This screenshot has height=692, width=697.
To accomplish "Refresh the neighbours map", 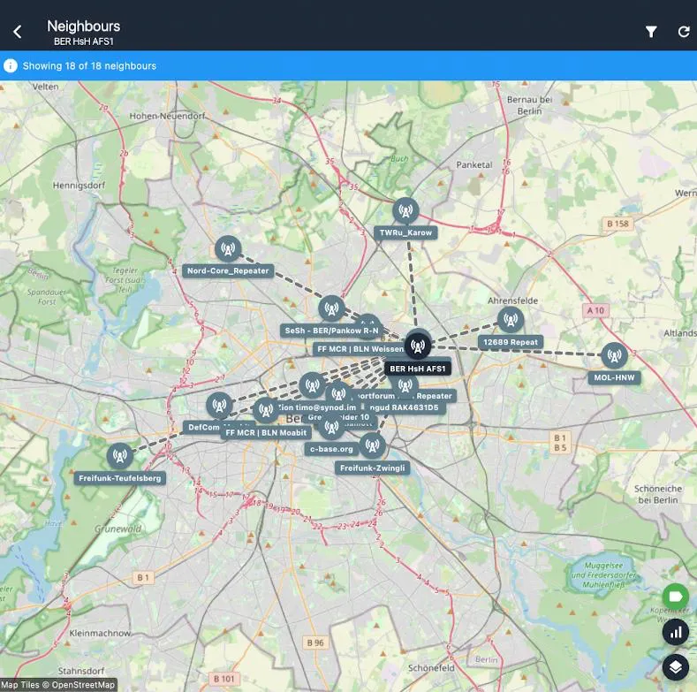I will tap(684, 32).
